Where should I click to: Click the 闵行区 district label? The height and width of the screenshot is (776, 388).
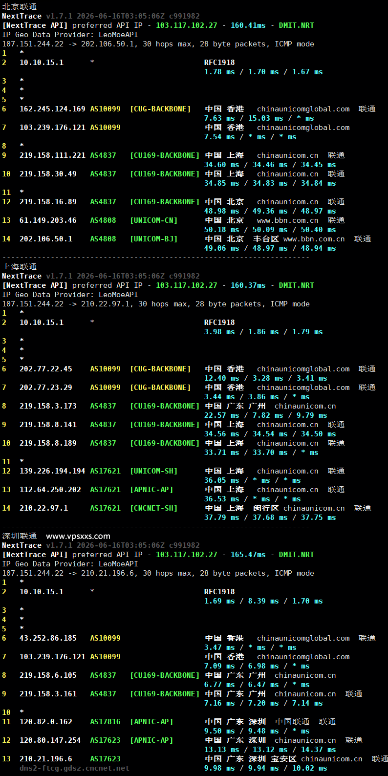point(266,508)
